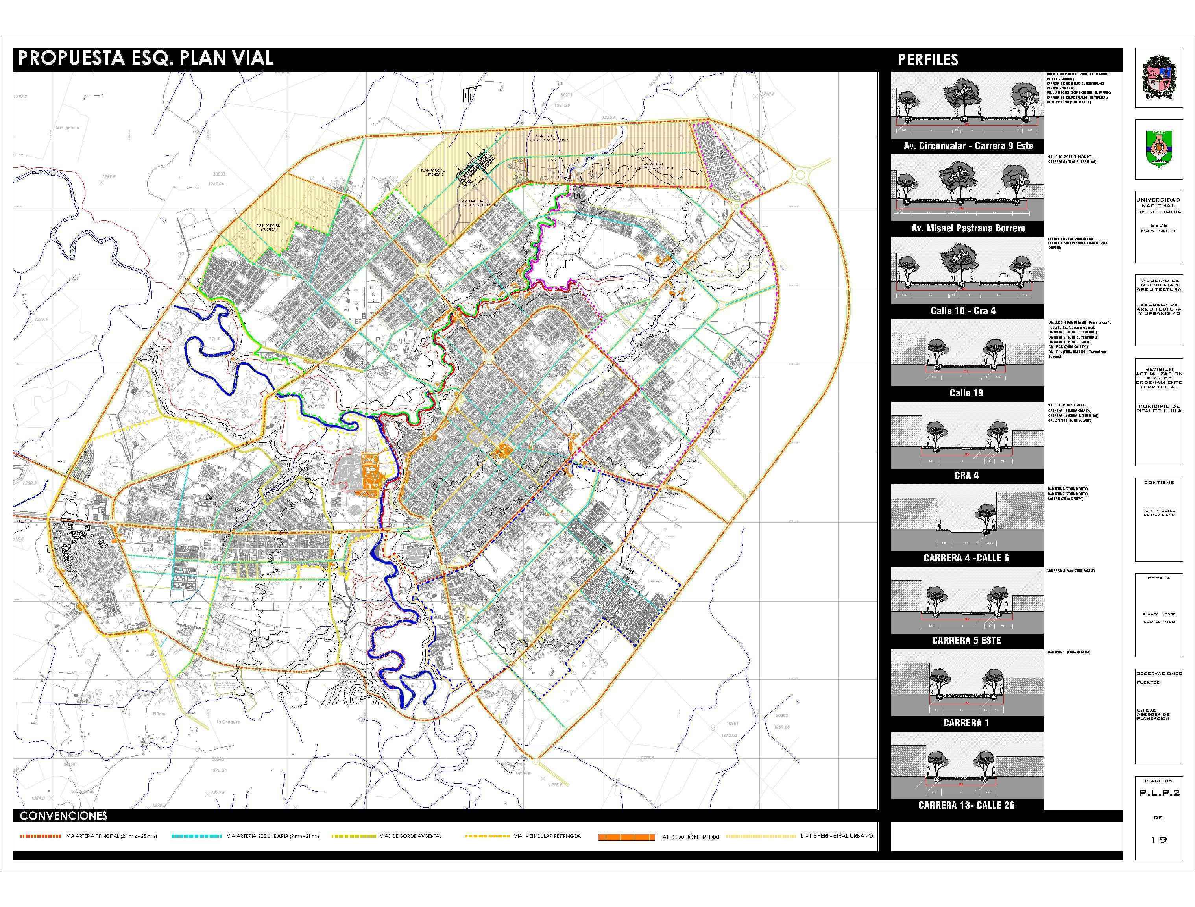Image resolution: width=1195 pixels, height=907 pixels.
Task: Click the cyan Via Arteria Secundaria legend line
Action: (x=196, y=836)
